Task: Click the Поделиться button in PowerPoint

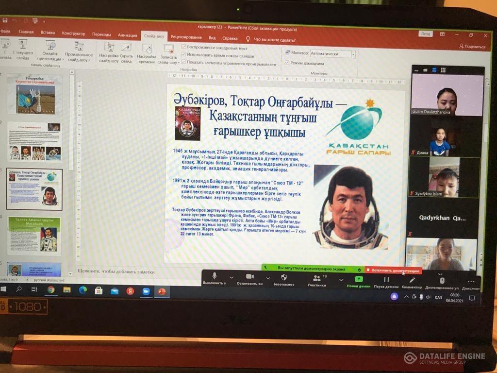Action: [x=472, y=47]
